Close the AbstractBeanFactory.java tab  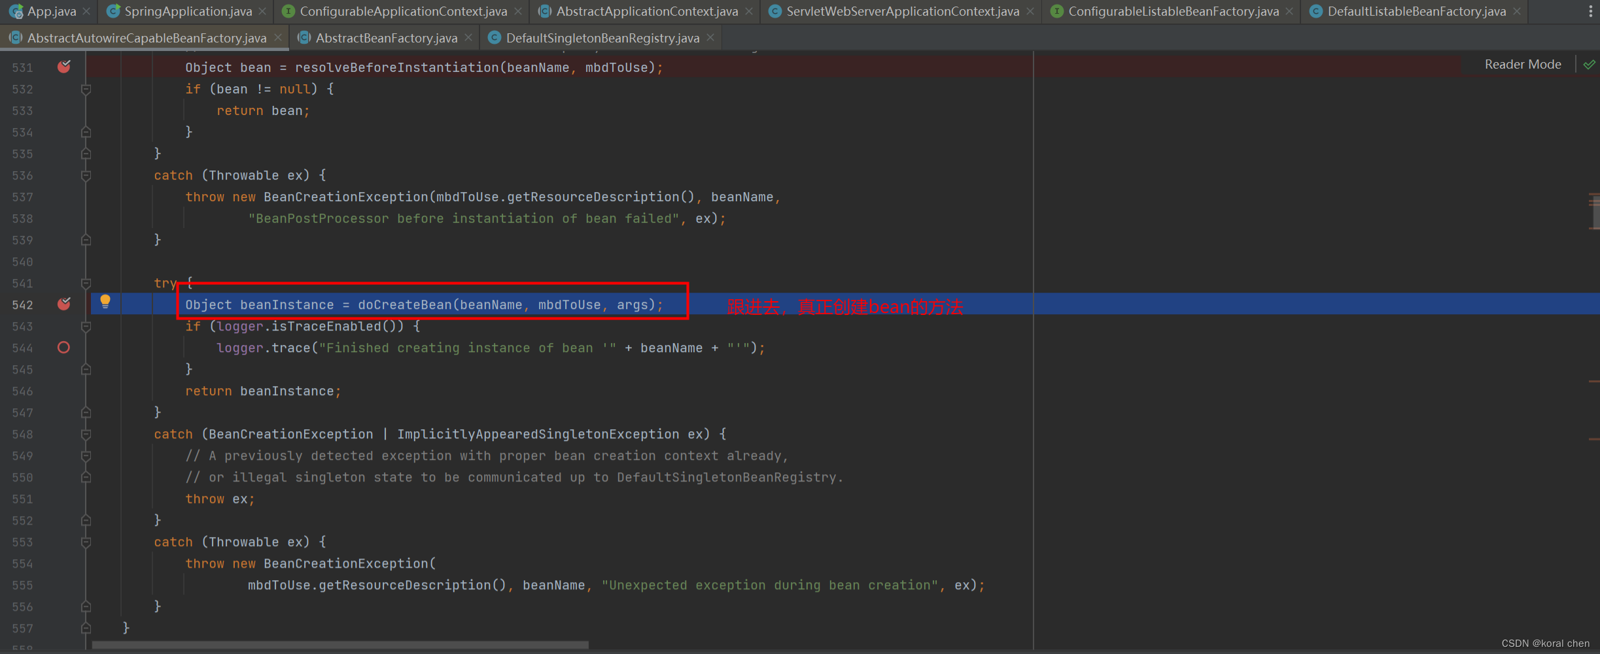(468, 38)
